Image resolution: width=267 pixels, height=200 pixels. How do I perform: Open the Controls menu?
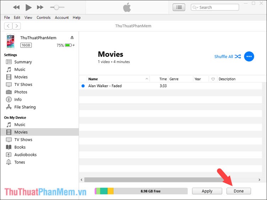click(44, 17)
